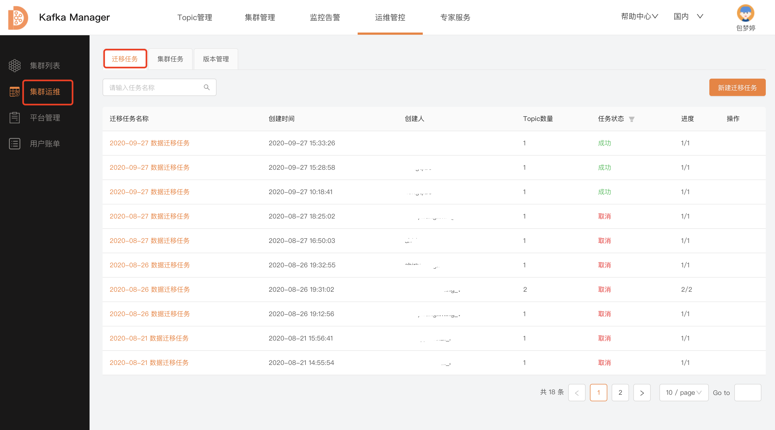Click the filter icon on 任务状态 column
Viewport: 775px width, 430px height.
point(632,119)
